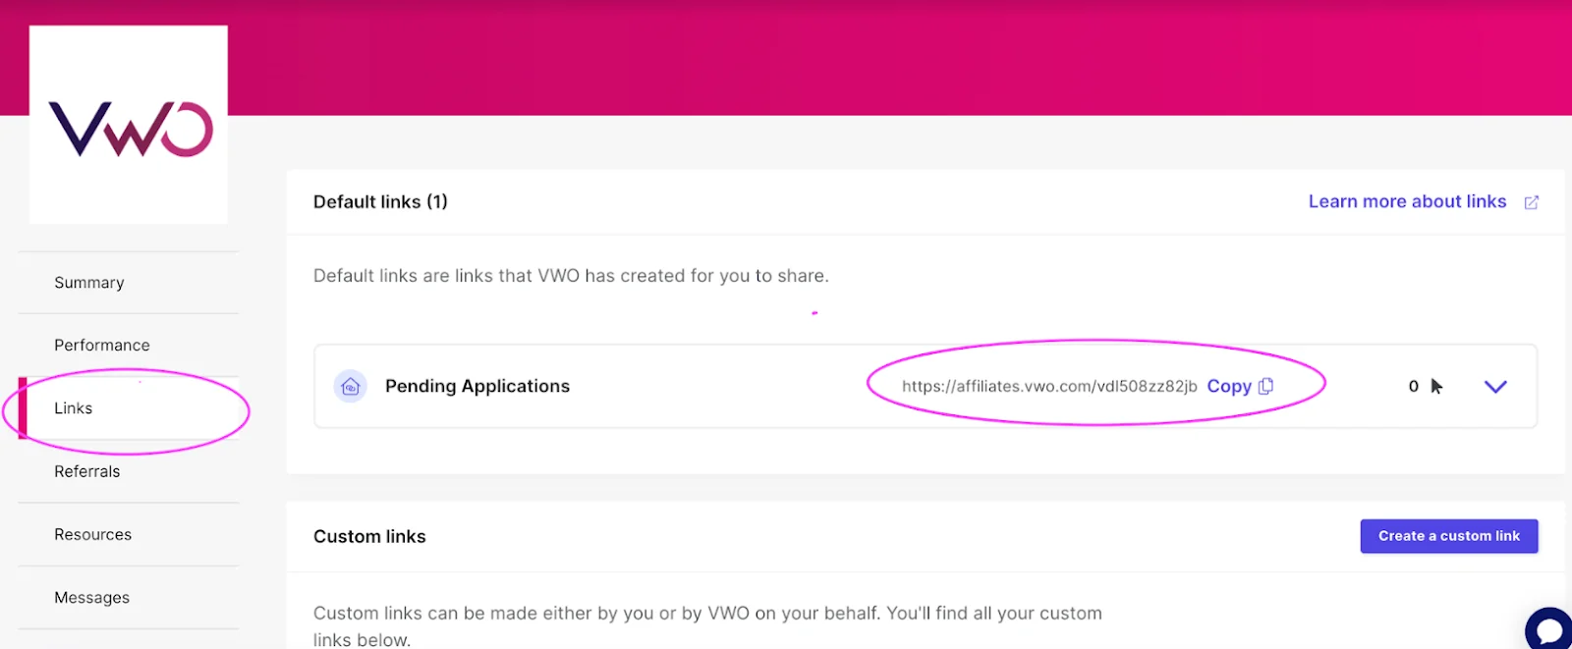Open the Referrals page
The image size is (1572, 649).
87,471
